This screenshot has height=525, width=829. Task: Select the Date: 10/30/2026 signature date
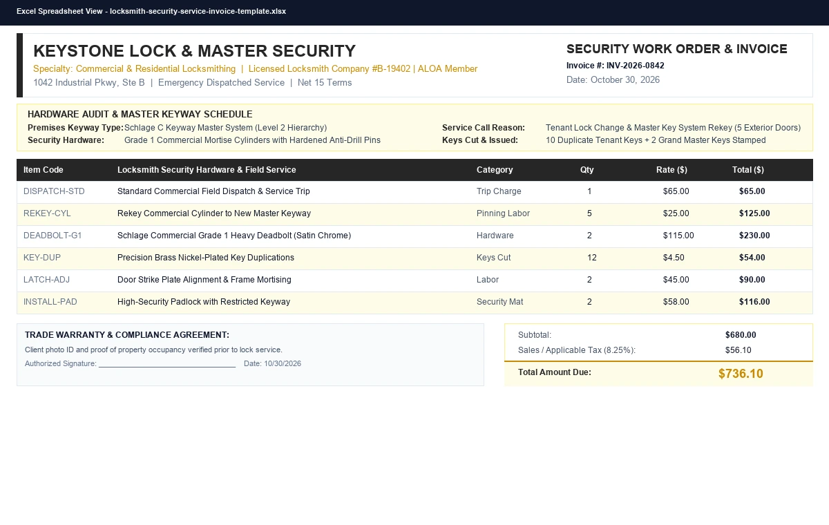(x=272, y=364)
